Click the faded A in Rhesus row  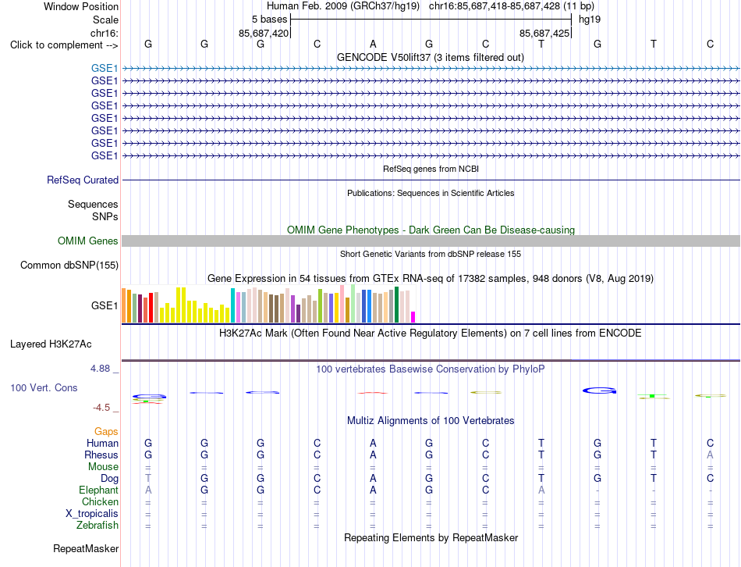click(x=710, y=455)
